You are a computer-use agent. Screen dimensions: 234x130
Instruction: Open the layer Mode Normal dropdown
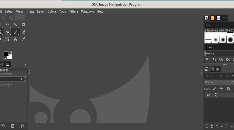coord(219,76)
